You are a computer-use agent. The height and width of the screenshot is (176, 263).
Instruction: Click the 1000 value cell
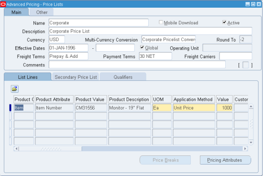(225, 108)
